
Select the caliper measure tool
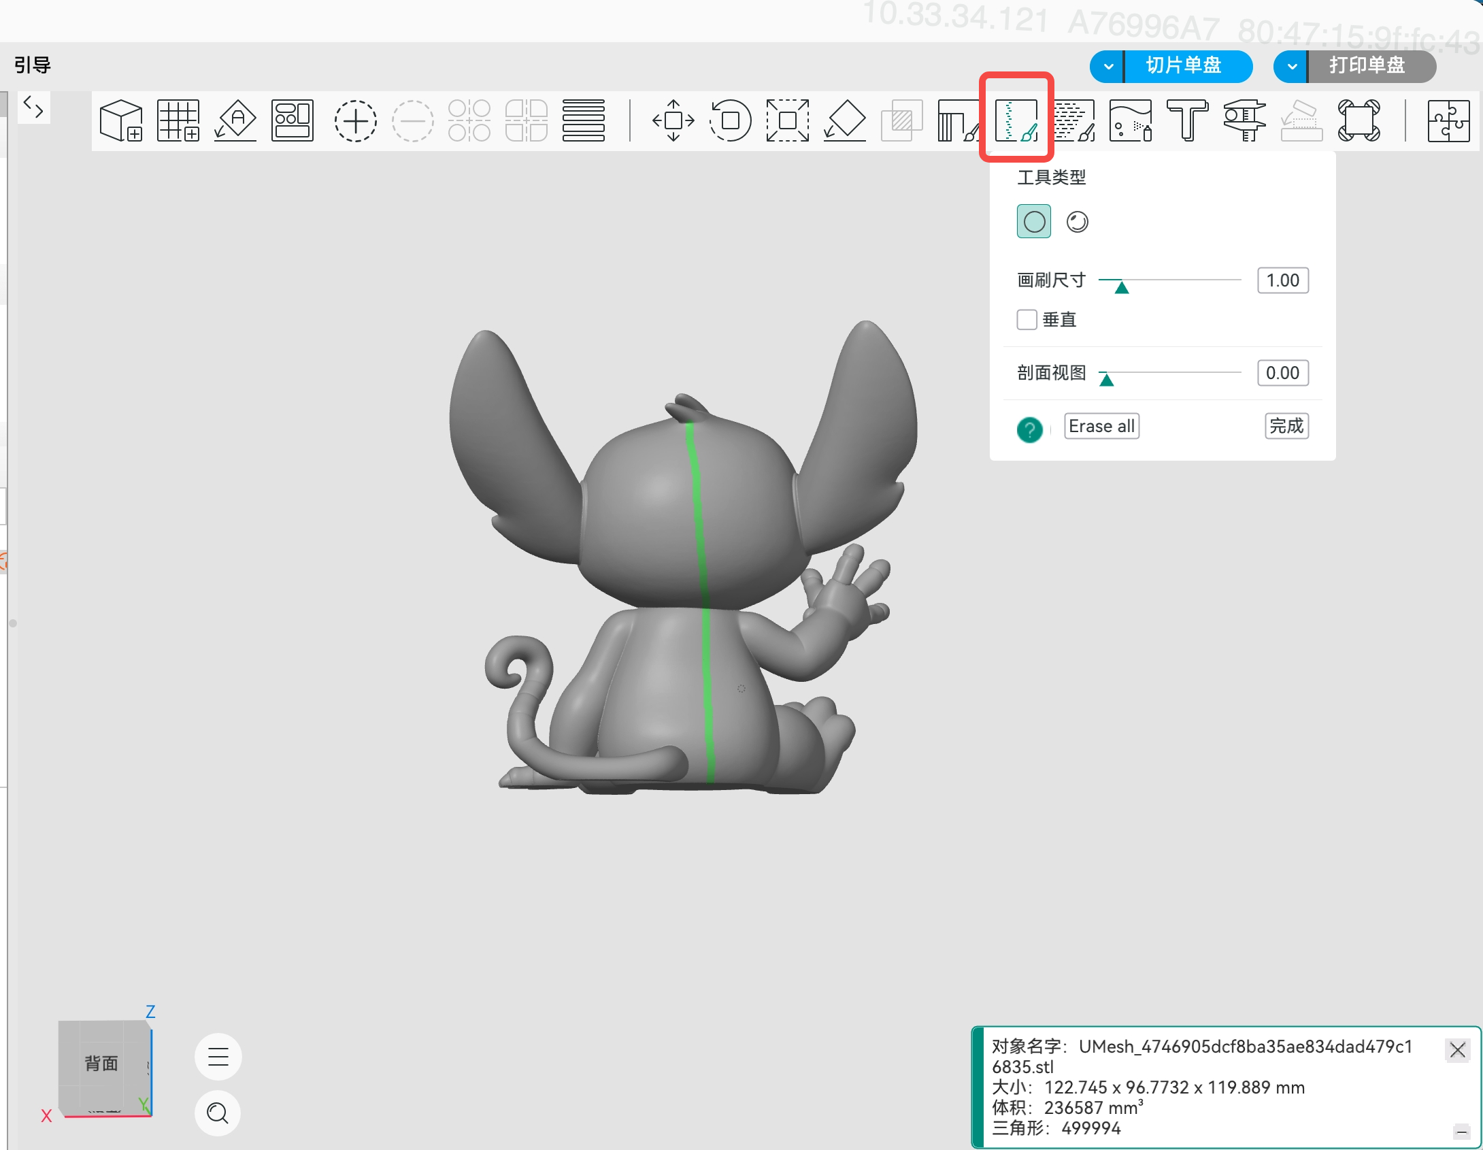tap(1245, 120)
